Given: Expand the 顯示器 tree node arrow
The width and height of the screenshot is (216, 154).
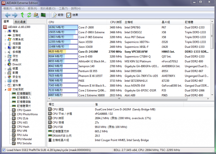Looking at the screenshot, I should (x=5, y=48).
